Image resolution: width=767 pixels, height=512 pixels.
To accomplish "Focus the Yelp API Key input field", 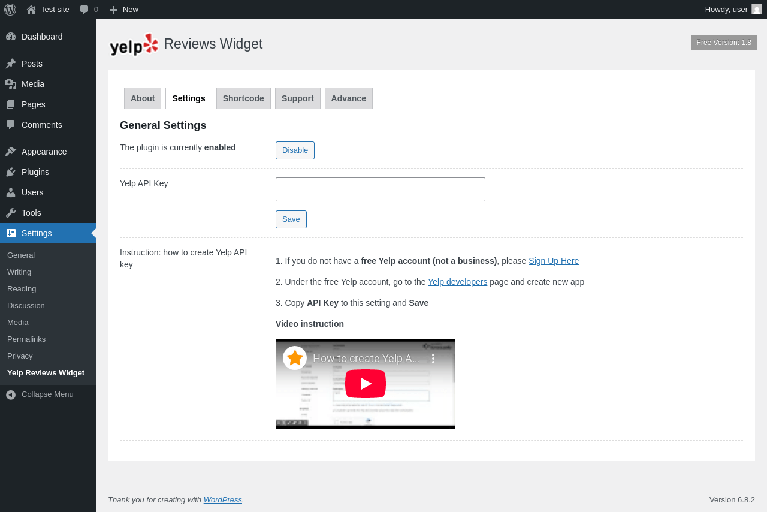I will pyautogui.click(x=381, y=189).
